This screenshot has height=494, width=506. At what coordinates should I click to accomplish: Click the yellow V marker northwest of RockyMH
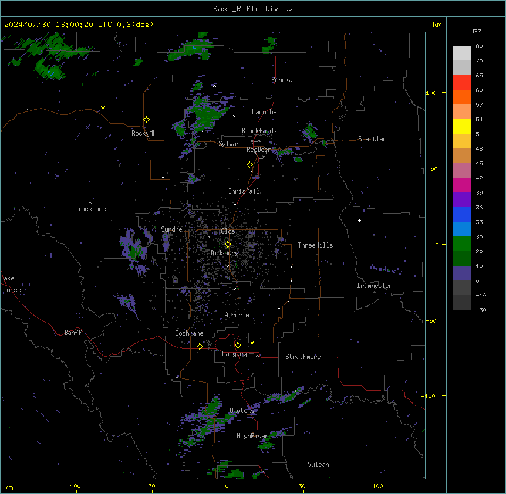tap(103, 108)
